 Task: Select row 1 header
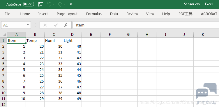tap(3, 40)
